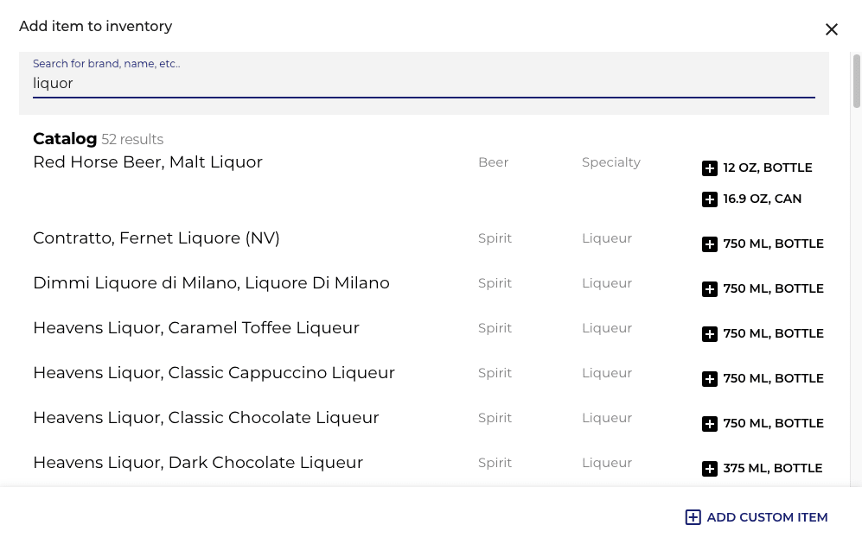Viewport: 862px width, 544px height.
Task: Select Heavens Liquor, Classic Chocolate Liqueur name
Action: [x=206, y=418]
